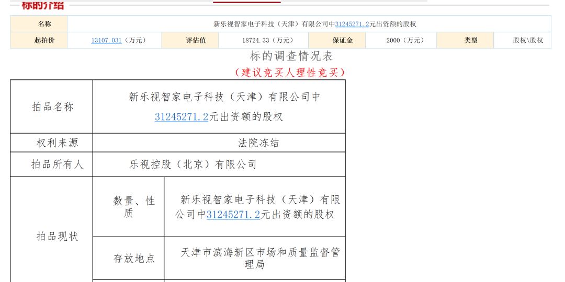Open the 31245271.2 link in the 名称 row
This screenshot has width=565, height=282.
pyautogui.click(x=352, y=24)
